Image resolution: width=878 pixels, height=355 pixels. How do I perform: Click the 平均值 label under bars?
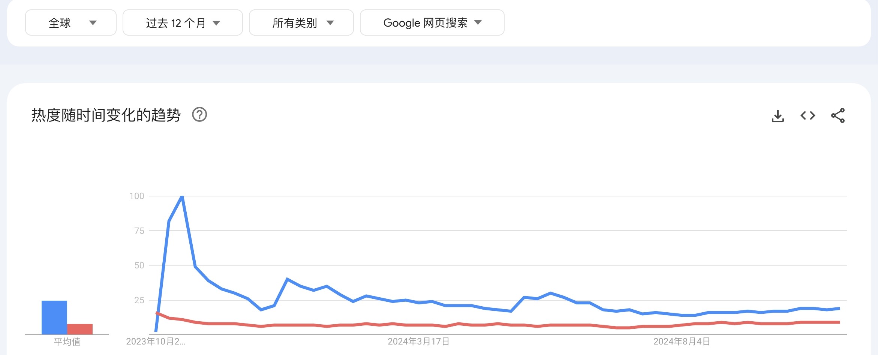(67, 342)
